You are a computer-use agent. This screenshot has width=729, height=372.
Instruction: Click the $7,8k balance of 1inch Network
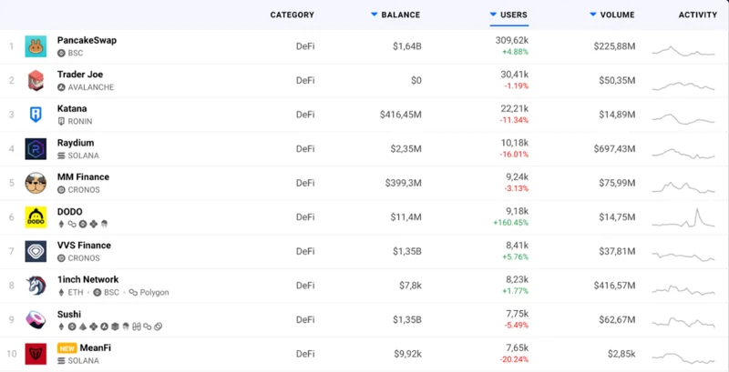(410, 286)
